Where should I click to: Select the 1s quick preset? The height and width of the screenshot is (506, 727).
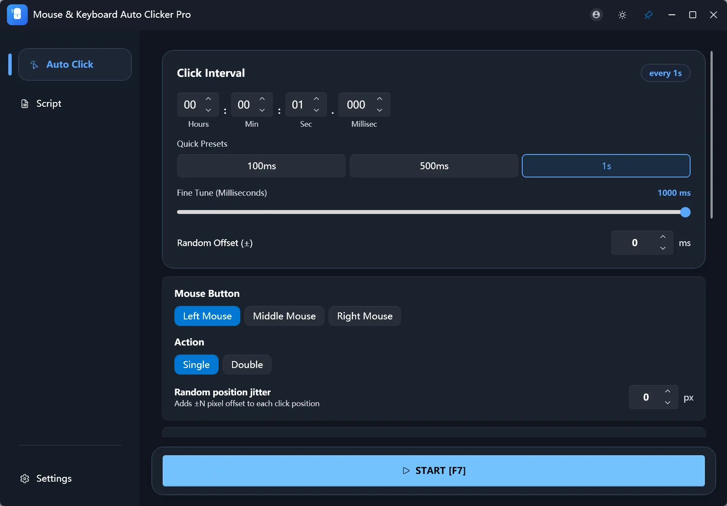pyautogui.click(x=606, y=166)
